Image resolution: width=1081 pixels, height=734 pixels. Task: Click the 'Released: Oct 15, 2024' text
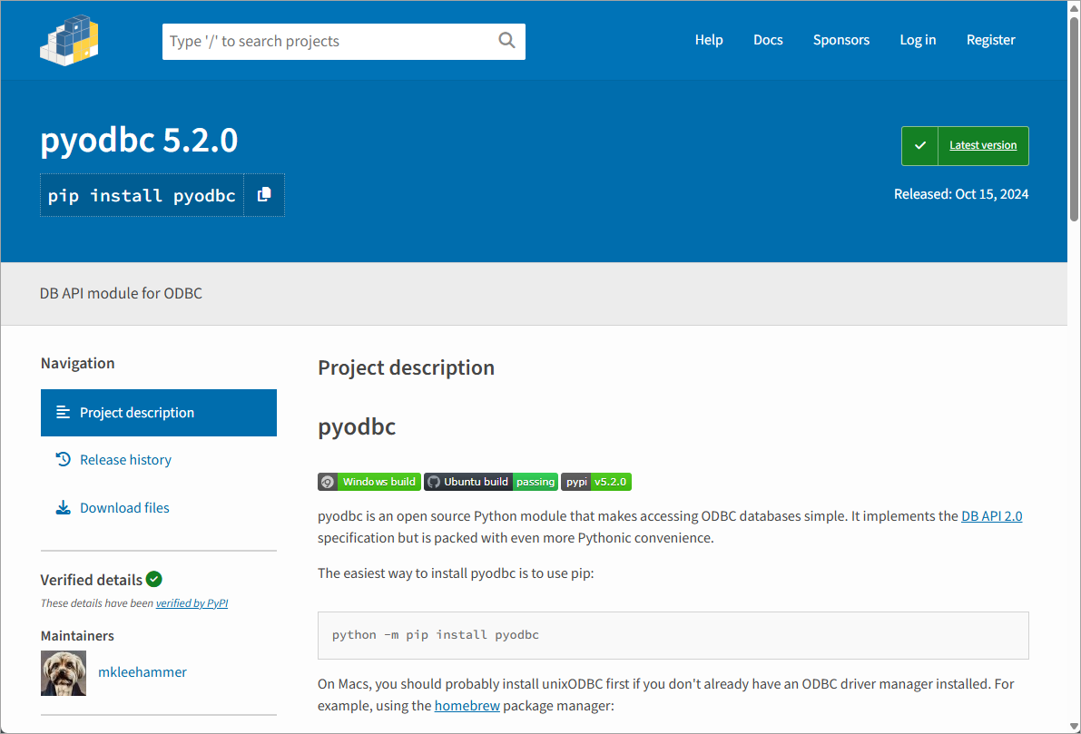pyautogui.click(x=961, y=194)
